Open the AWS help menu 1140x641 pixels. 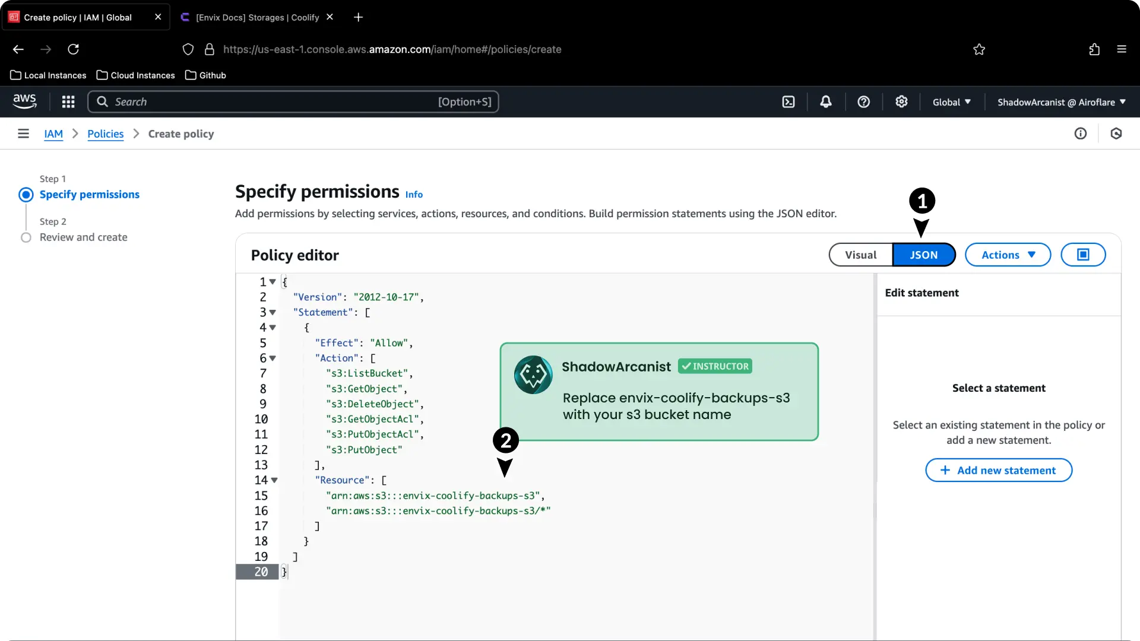[864, 101]
